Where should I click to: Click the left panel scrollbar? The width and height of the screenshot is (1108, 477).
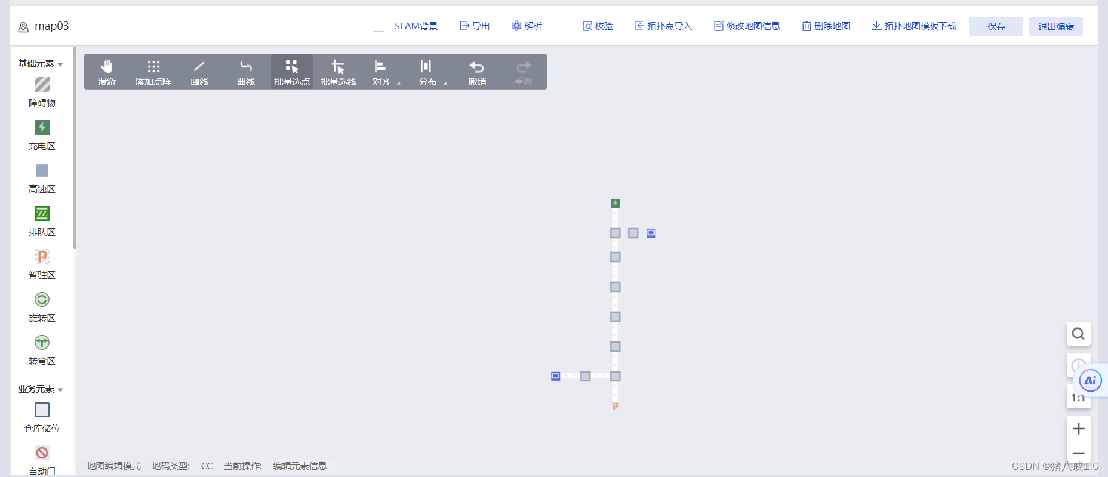(75, 147)
